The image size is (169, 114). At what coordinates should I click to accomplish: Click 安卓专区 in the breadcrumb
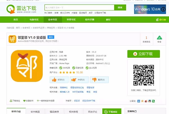(x=26, y=28)
